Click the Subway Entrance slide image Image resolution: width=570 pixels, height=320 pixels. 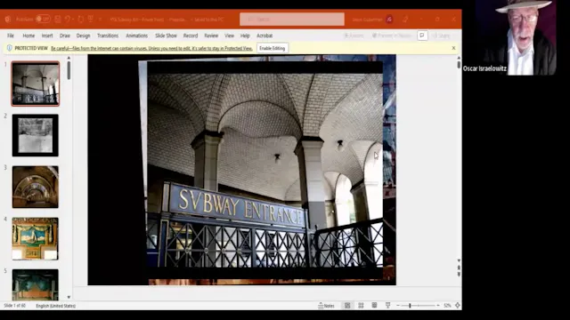click(x=265, y=171)
